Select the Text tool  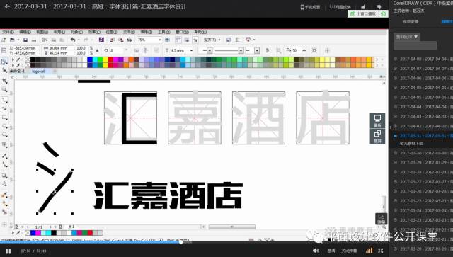[4, 145]
